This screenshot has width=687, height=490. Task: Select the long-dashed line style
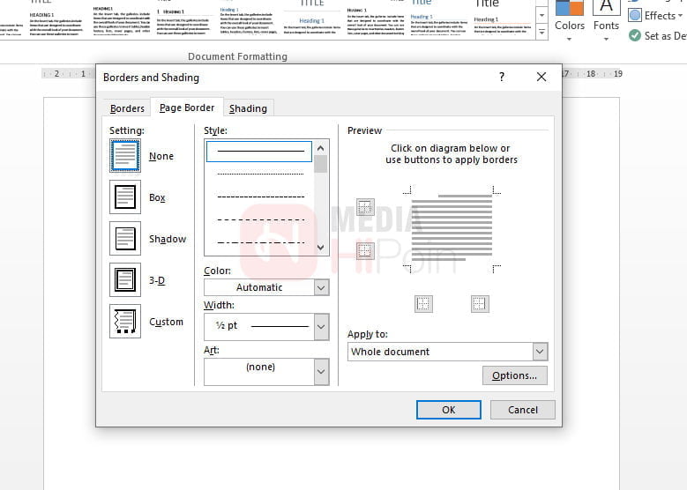coord(259,219)
